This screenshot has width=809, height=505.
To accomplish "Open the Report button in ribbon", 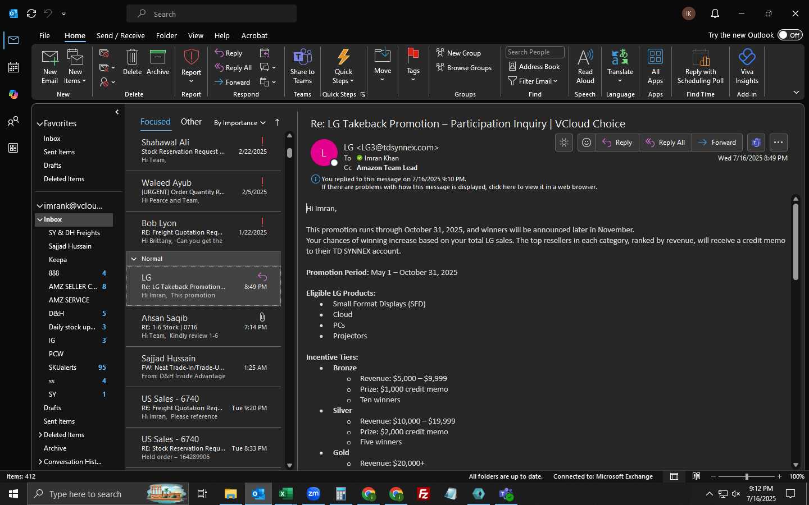I will pos(191,66).
